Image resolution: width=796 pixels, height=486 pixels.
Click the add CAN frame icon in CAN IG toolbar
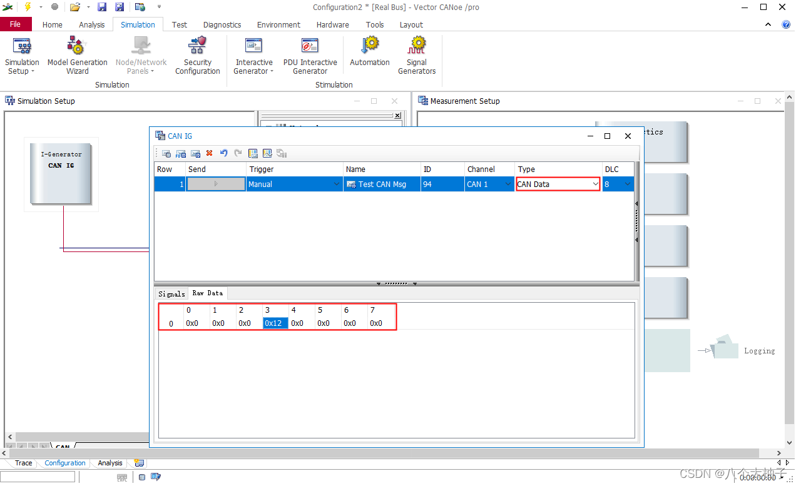(166, 153)
